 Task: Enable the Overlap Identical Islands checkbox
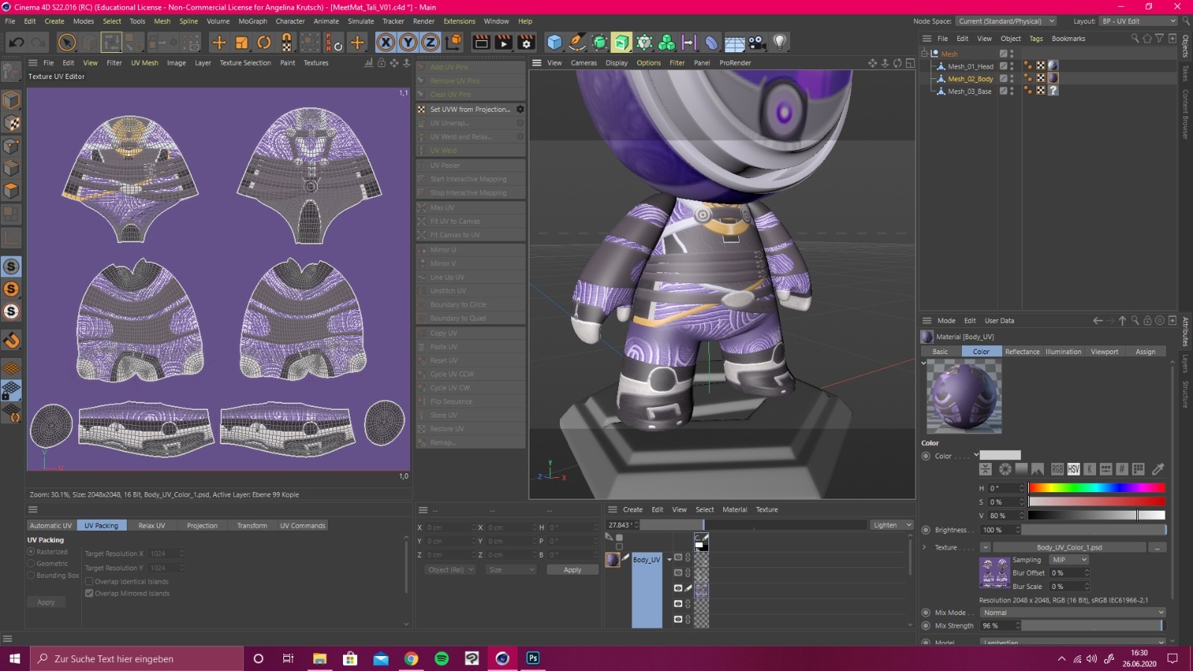(x=89, y=582)
